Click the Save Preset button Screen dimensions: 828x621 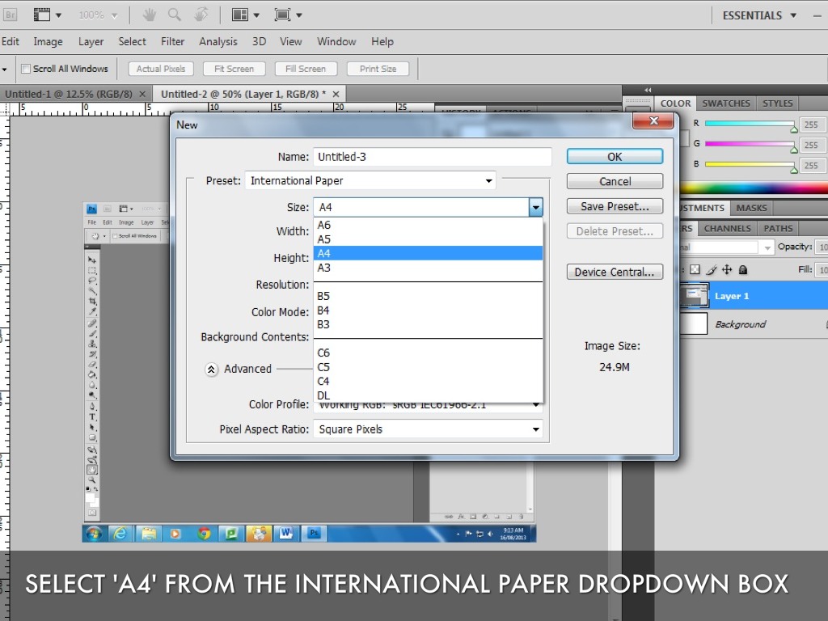click(615, 206)
